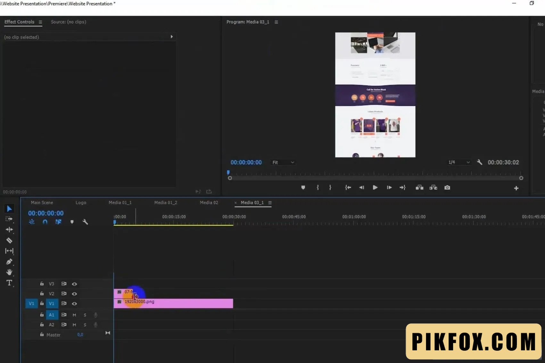Click Mark In button
This screenshot has height=363, width=545.
[x=318, y=188]
